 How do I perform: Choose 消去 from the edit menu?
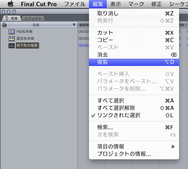pyautogui.click(x=134, y=55)
